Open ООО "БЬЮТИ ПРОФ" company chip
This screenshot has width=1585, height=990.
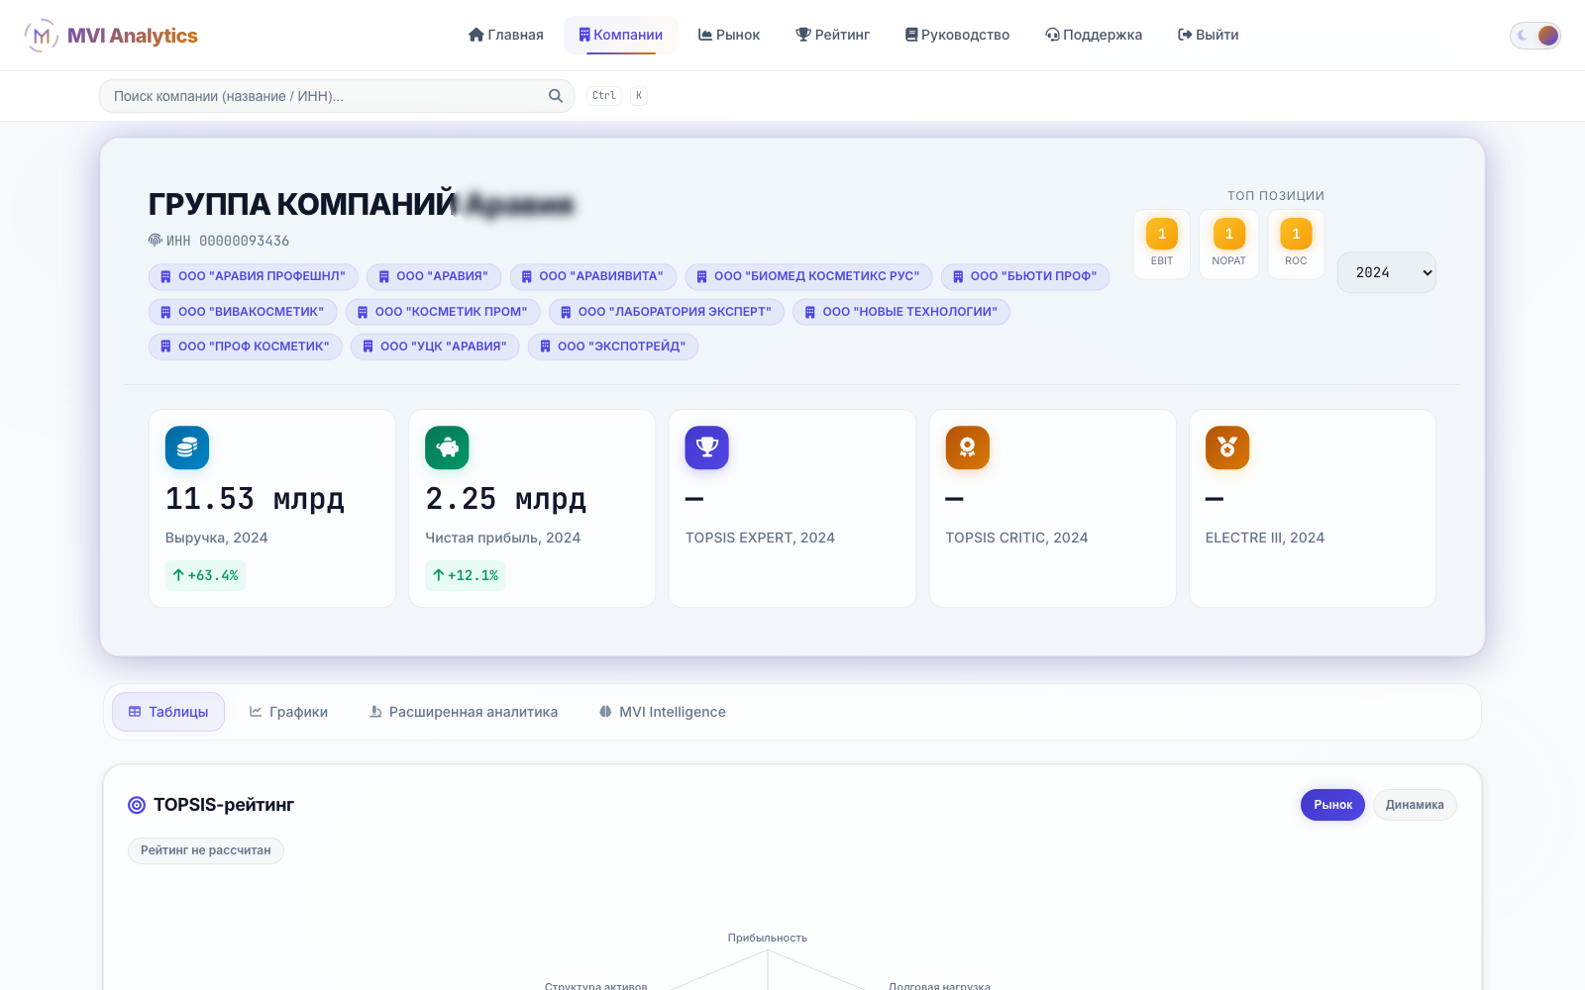coord(1025,276)
